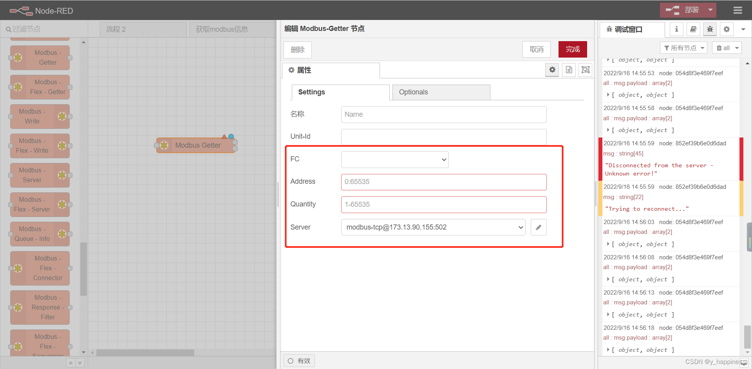Toggle the 有效 enabled node button

click(x=299, y=361)
